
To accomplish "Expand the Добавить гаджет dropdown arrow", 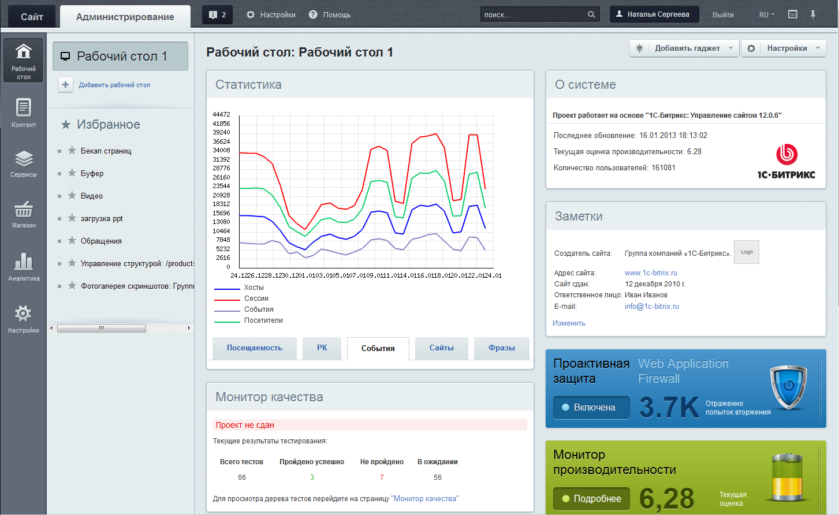I will (x=730, y=48).
